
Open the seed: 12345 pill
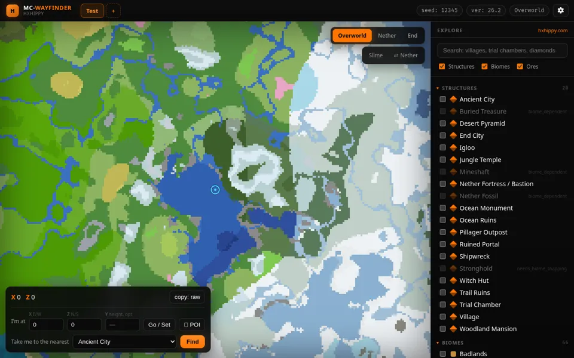pos(439,10)
